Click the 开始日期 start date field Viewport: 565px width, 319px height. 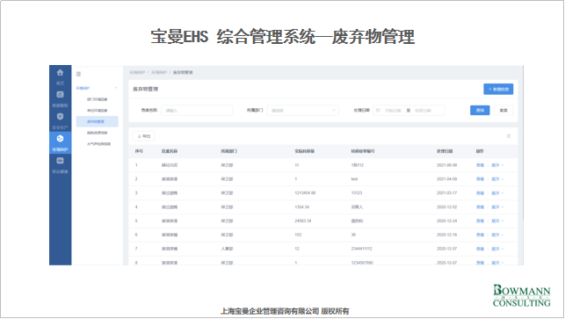click(393, 111)
